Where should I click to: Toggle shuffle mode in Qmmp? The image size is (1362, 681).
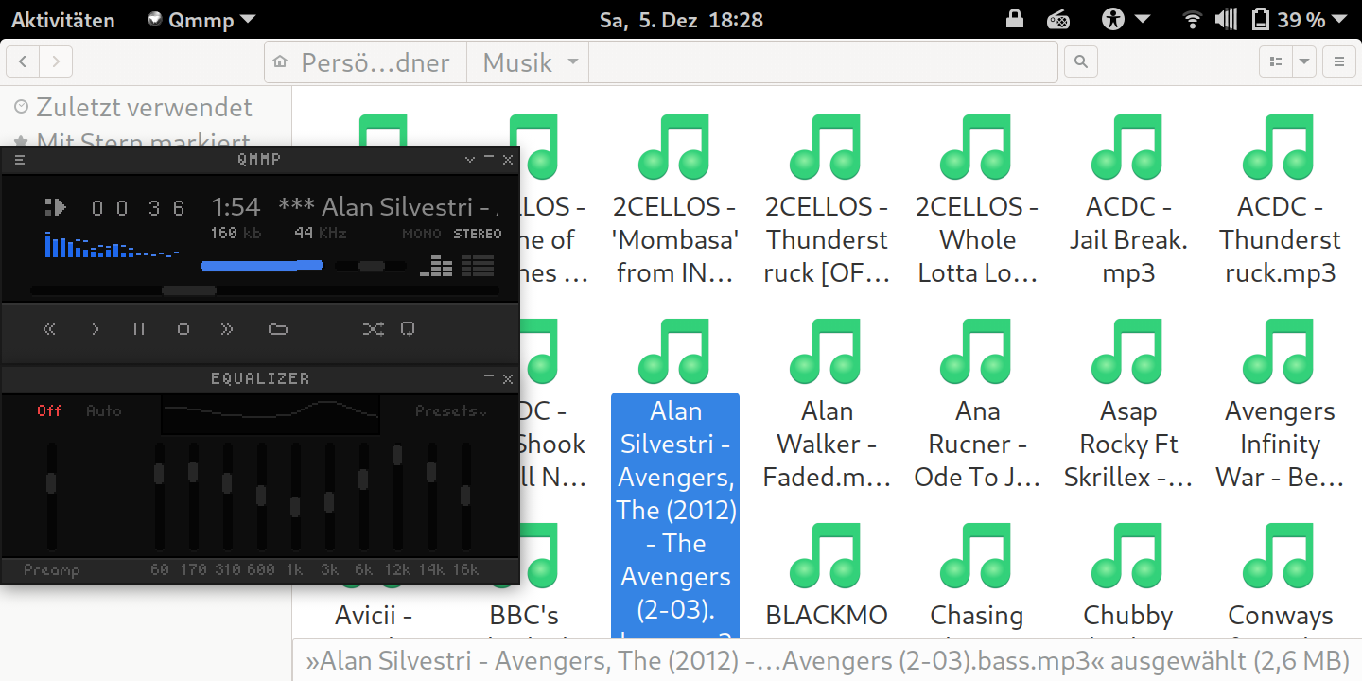click(x=374, y=329)
